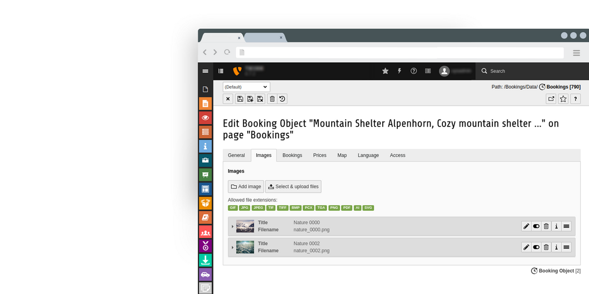
Task: Expand the Nature 0002 image row
Action: tap(232, 247)
